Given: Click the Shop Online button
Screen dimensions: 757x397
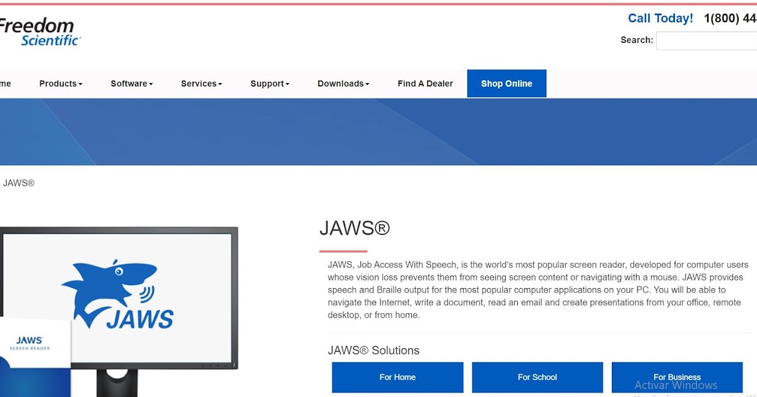Looking at the screenshot, I should point(507,83).
